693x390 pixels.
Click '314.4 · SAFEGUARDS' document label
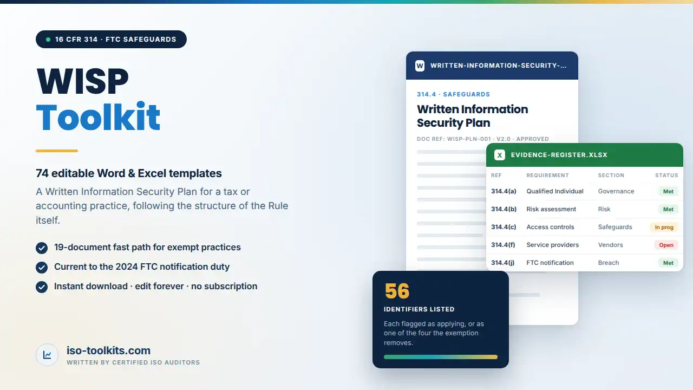(x=453, y=94)
